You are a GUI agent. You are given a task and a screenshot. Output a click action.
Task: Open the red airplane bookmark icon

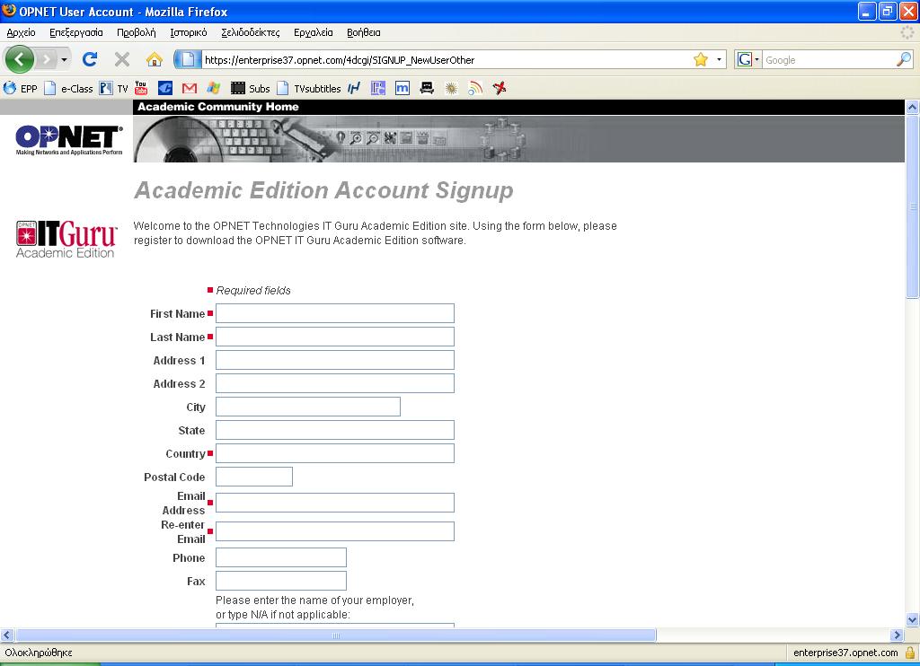[500, 89]
